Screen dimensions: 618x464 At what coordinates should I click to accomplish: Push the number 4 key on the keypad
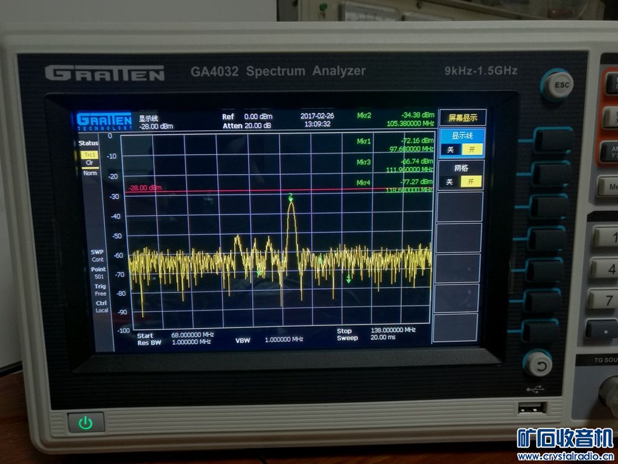[605, 269]
